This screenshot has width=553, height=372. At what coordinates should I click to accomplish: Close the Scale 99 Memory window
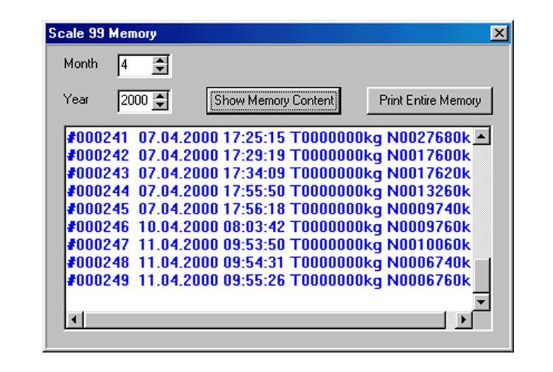tap(502, 33)
